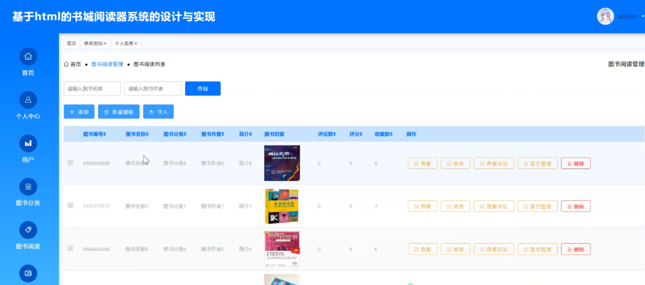Open the 个人中心 user icon in sidebar
645x285 pixels.
pyautogui.click(x=28, y=100)
